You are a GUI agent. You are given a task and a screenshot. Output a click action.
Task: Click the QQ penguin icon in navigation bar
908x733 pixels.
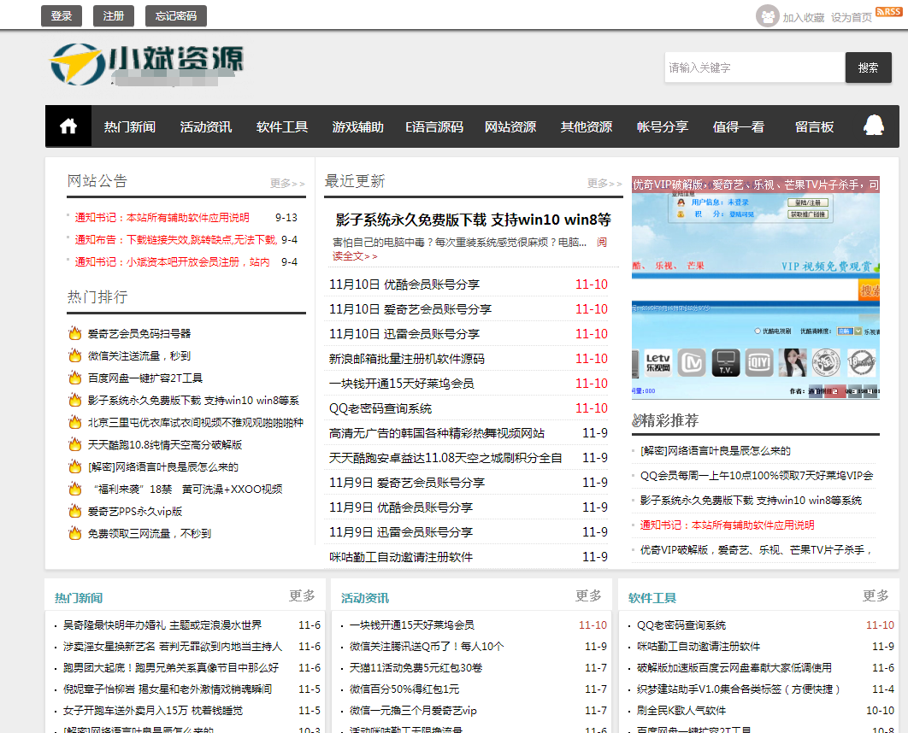[873, 126]
